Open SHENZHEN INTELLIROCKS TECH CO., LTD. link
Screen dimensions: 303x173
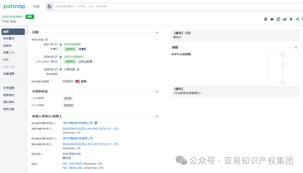90,129
